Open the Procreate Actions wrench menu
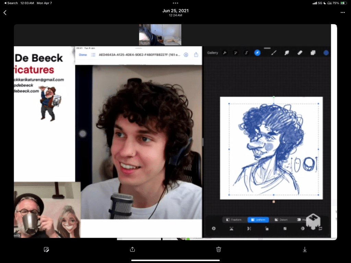 pos(225,53)
